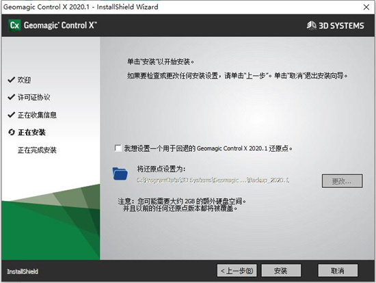Enable the Geomagic Control X restore point checkbox

coord(118,148)
